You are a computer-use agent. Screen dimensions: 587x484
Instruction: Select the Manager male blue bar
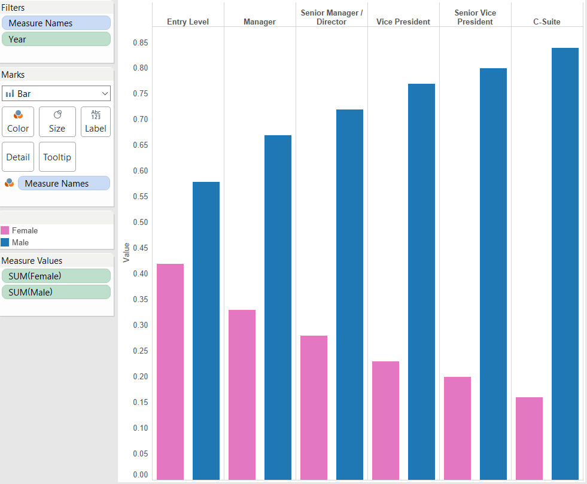click(x=278, y=308)
